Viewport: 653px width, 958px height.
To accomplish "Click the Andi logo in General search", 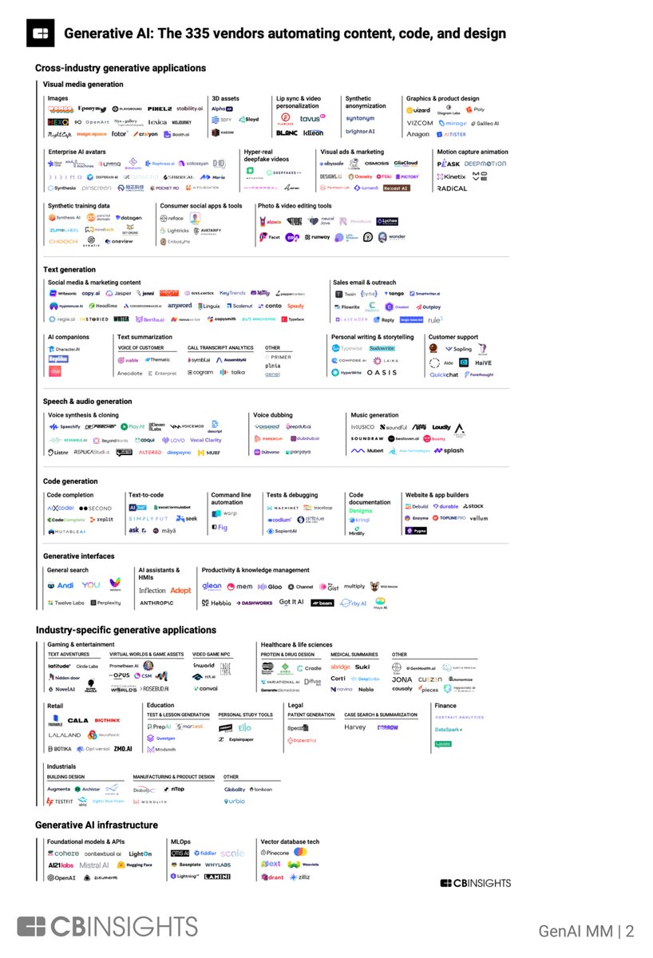I will [62, 585].
